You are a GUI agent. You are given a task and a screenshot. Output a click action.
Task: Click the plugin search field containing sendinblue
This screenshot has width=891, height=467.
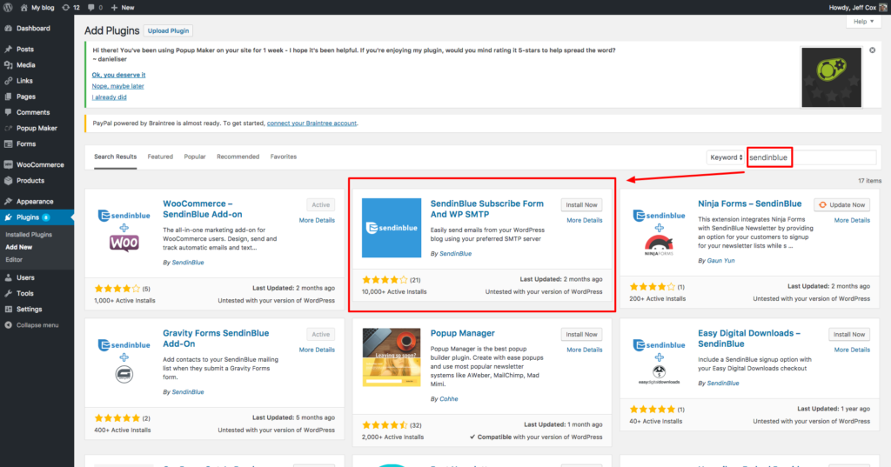pyautogui.click(x=812, y=157)
